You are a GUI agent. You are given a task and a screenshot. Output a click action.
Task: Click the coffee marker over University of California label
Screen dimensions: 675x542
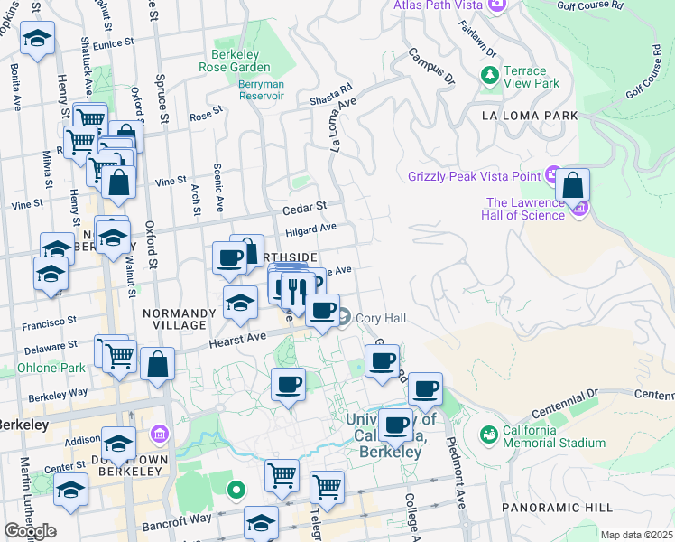tap(396, 426)
